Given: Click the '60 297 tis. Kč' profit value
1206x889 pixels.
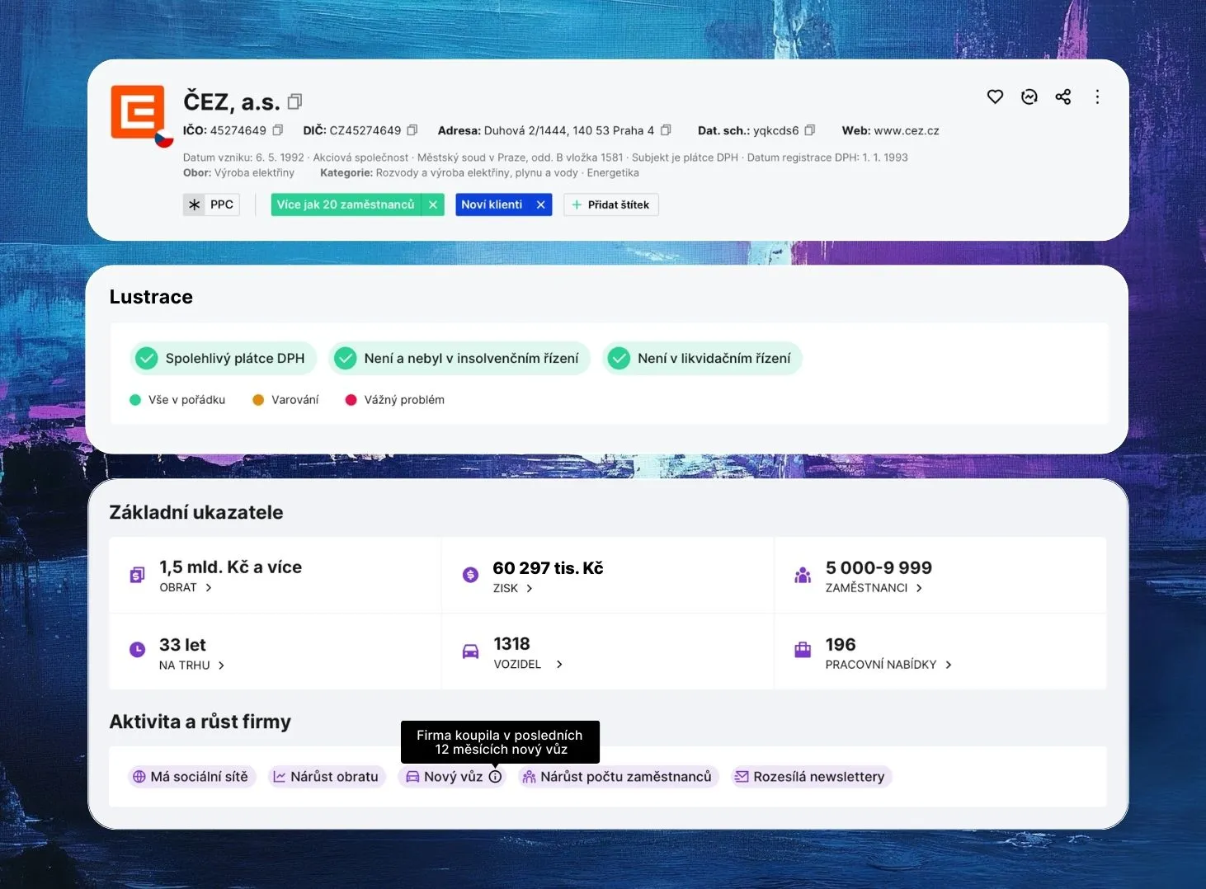Looking at the screenshot, I should click(x=548, y=568).
